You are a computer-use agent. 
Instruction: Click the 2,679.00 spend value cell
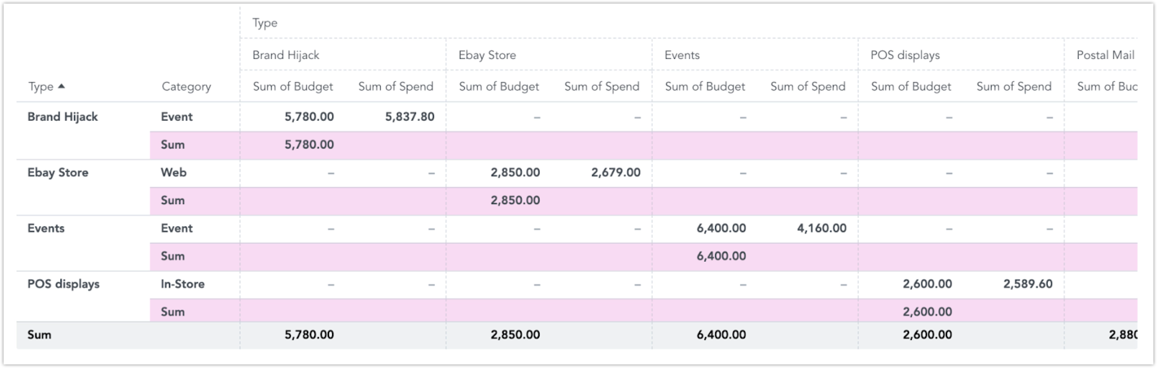[615, 172]
